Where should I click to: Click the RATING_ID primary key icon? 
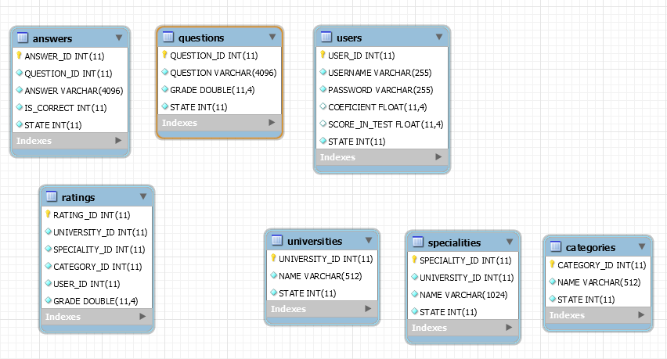[x=48, y=214]
